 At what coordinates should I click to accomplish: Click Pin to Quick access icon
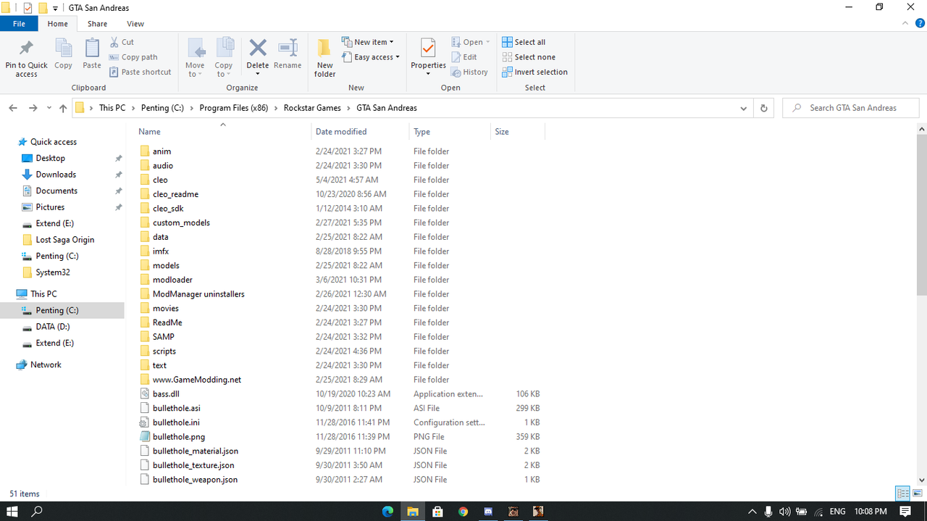[26, 49]
